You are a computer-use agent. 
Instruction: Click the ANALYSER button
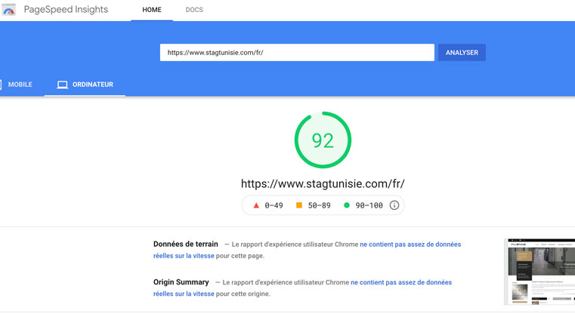pos(462,52)
